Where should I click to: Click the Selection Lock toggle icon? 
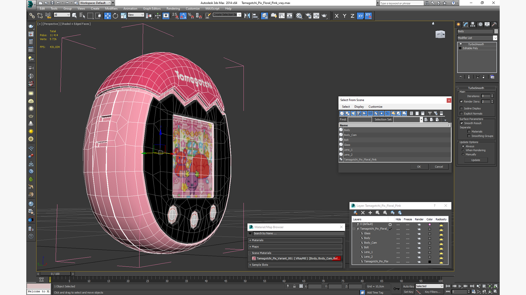click(x=294, y=286)
